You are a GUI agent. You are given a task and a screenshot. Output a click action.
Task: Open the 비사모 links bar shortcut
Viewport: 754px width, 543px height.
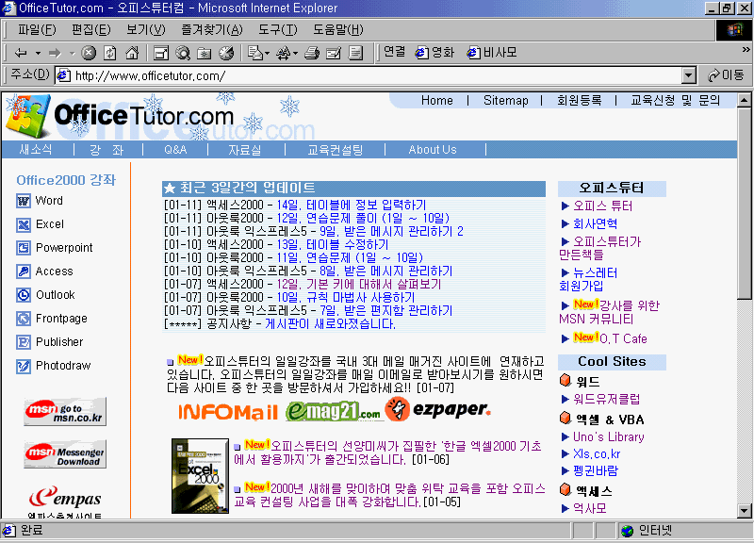[492, 53]
